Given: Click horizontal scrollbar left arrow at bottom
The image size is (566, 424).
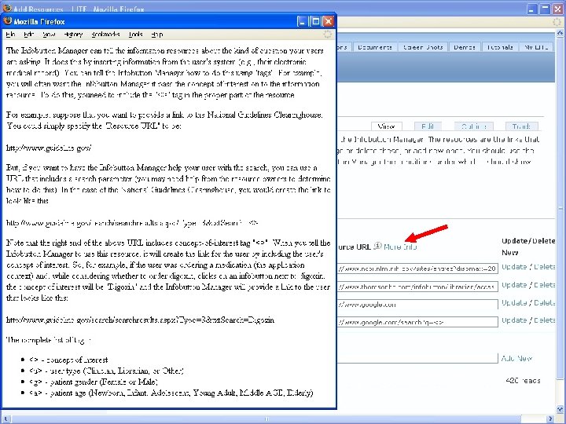Looking at the screenshot, I should [x=6, y=419].
